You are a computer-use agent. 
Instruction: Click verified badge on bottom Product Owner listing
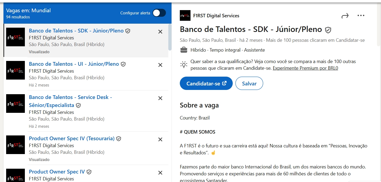(89, 172)
